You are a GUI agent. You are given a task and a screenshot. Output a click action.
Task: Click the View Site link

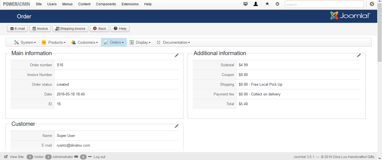[x=17, y=157]
